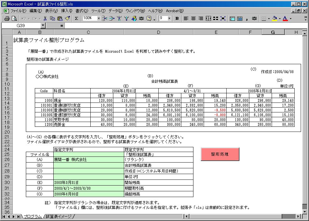Screen dimensions: 309x221
Task: Open the zoom 100% dropdown
Action: click(99, 19)
